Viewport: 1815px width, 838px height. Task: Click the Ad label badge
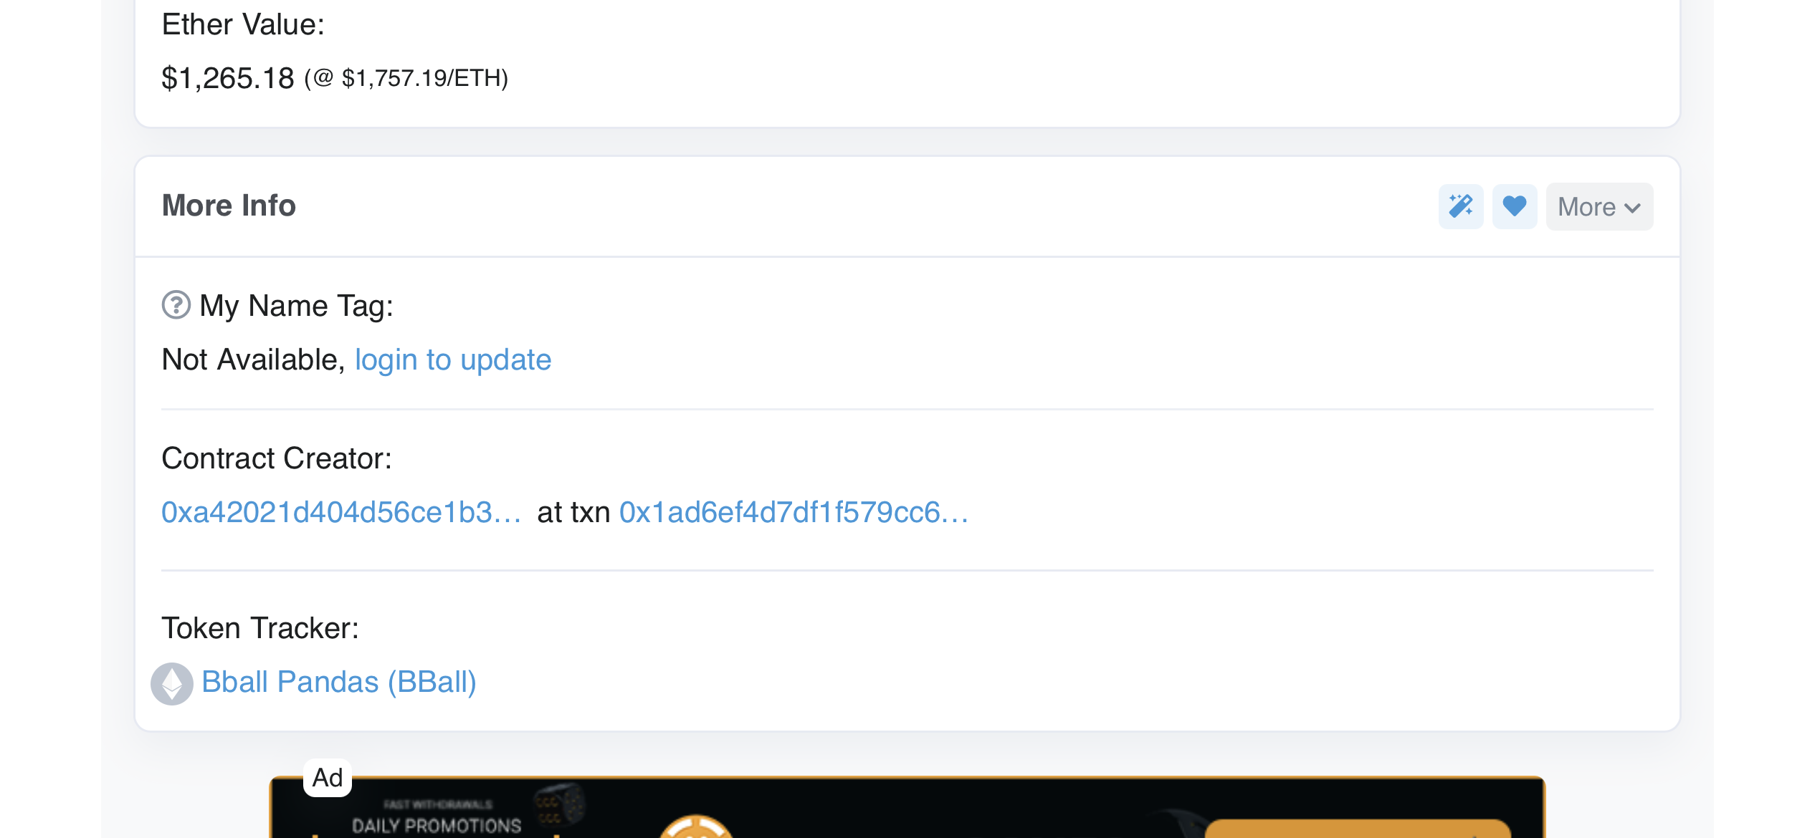pyautogui.click(x=328, y=778)
